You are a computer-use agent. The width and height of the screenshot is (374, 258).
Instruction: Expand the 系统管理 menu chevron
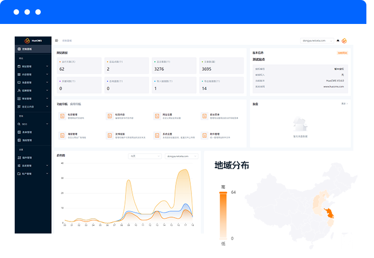(47, 165)
